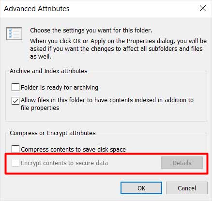Open encryption Details button
The image size is (212, 201).
tap(182, 163)
